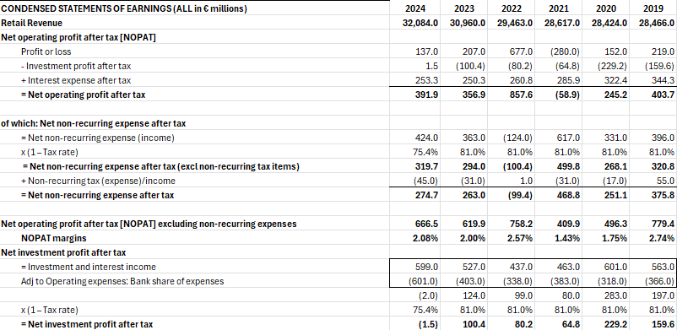Image resolution: width=677 pixels, height=330 pixels.
Task: Click the 2019 column header
Action: pyautogui.click(x=653, y=8)
